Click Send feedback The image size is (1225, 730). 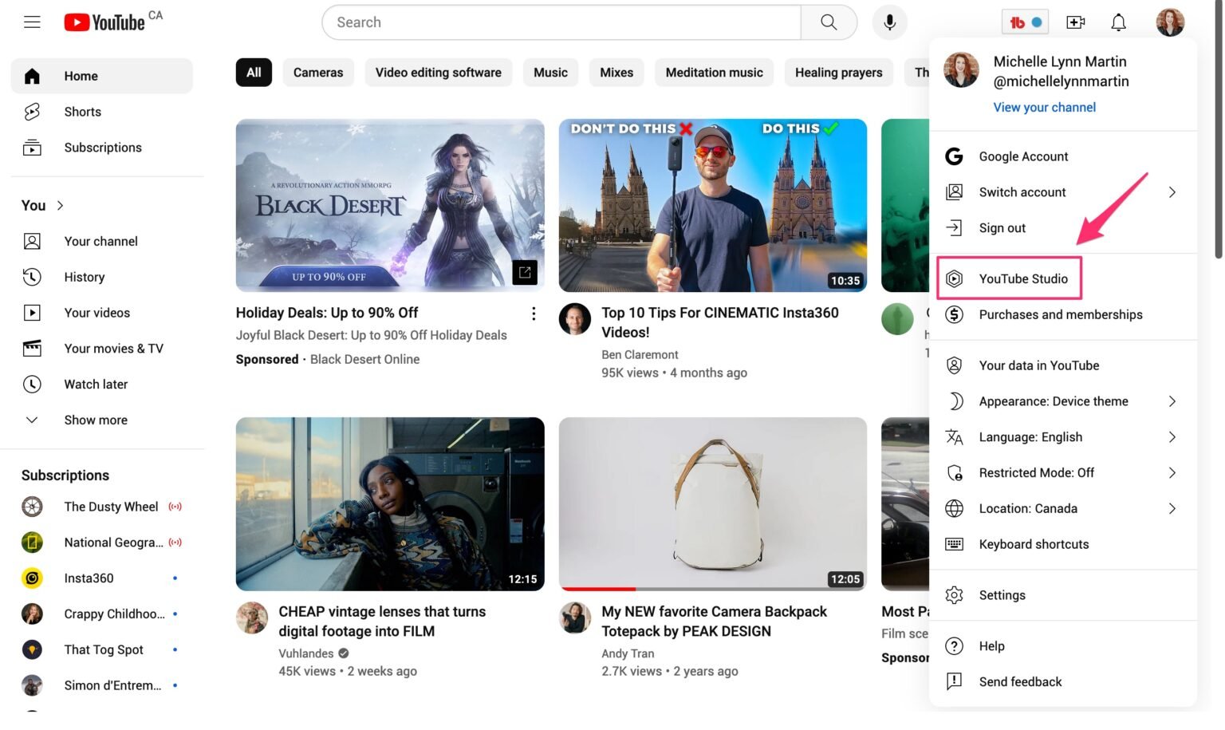(x=1020, y=681)
